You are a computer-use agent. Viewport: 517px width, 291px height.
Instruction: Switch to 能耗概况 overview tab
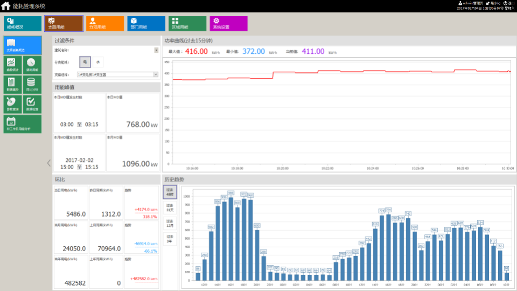click(22, 24)
